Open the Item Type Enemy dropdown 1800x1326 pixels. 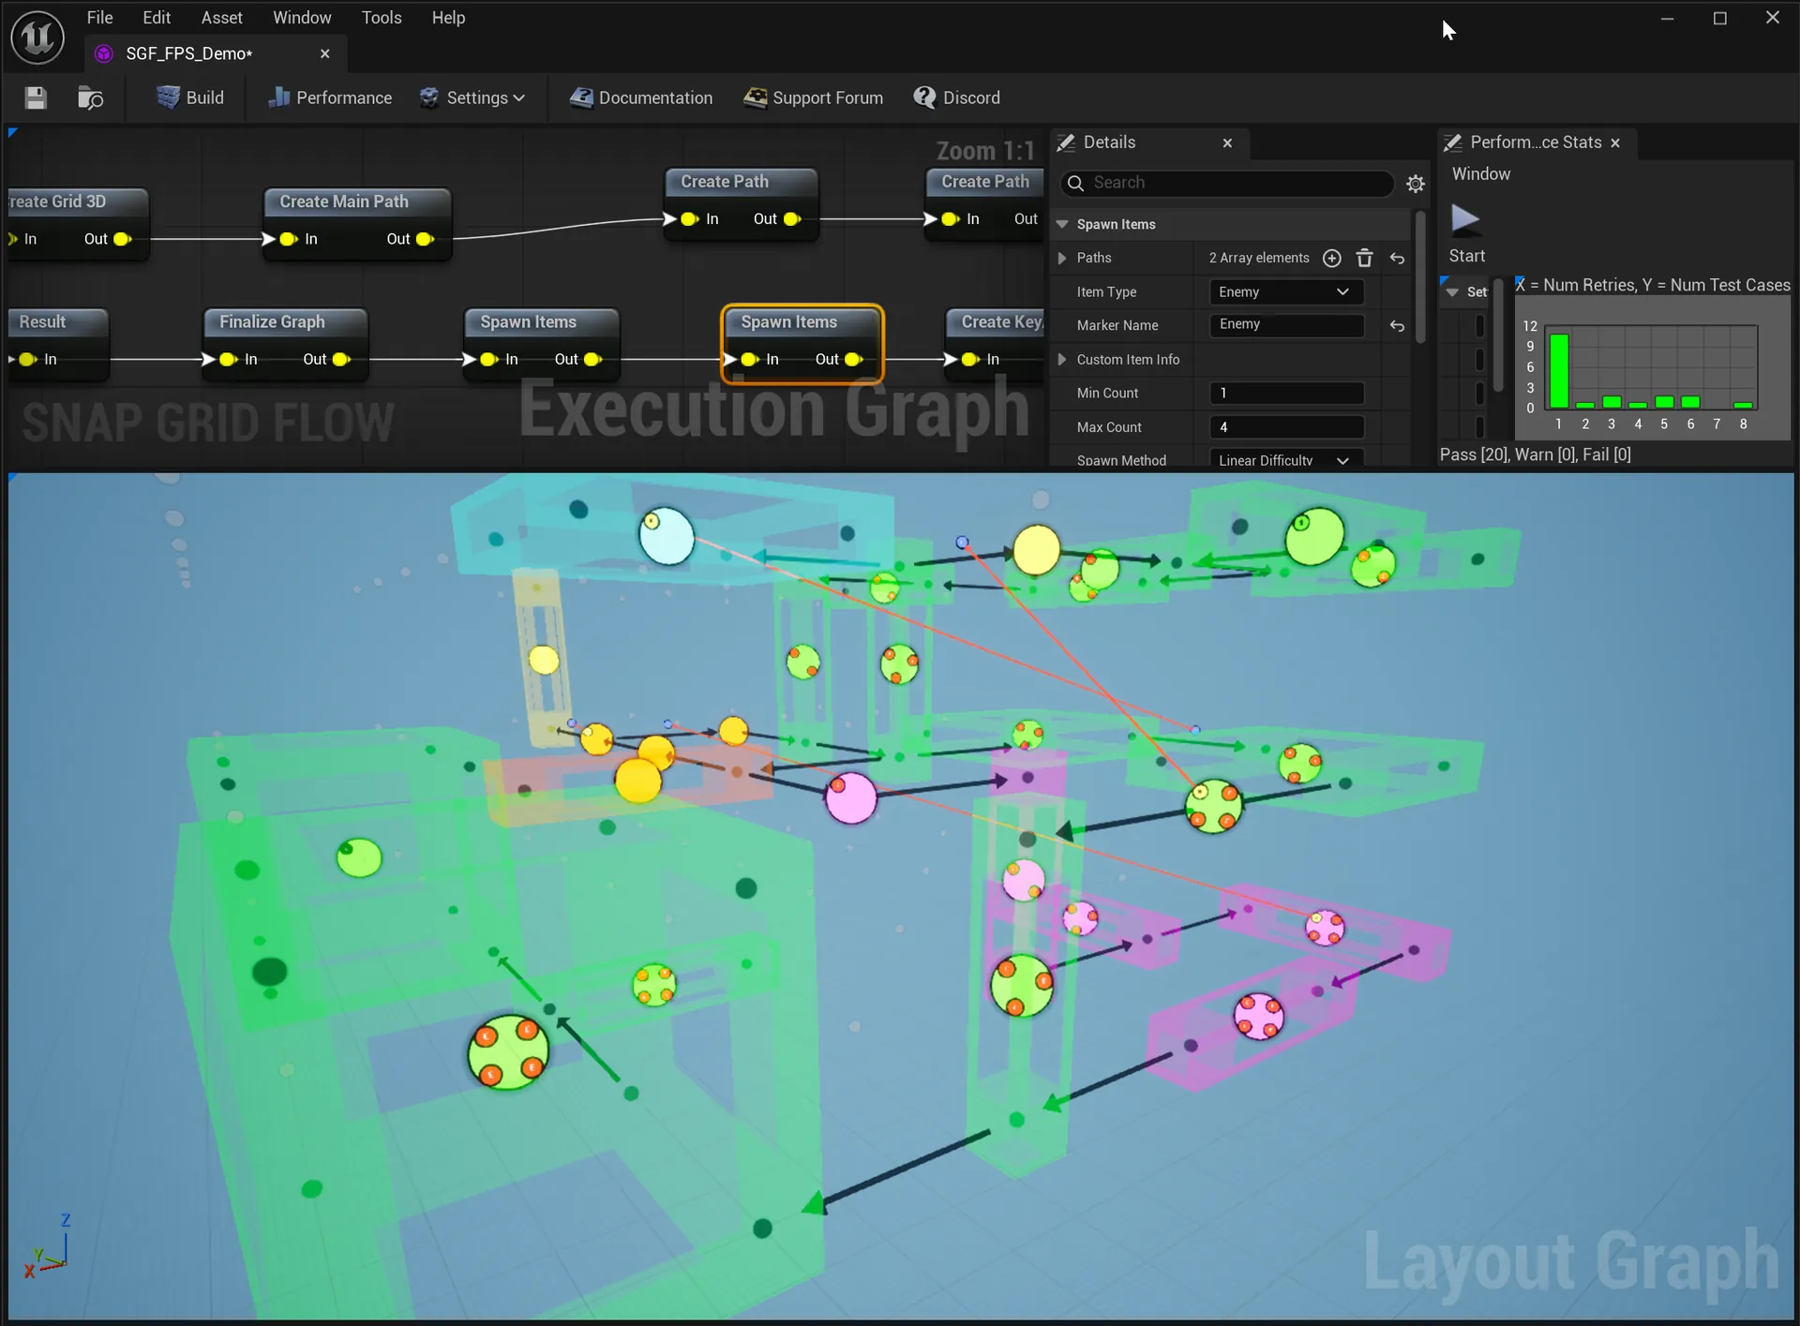[x=1285, y=292]
